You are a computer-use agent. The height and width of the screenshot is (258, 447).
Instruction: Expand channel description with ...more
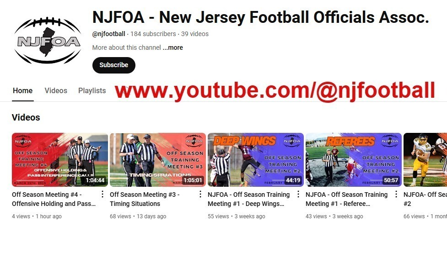tap(173, 47)
